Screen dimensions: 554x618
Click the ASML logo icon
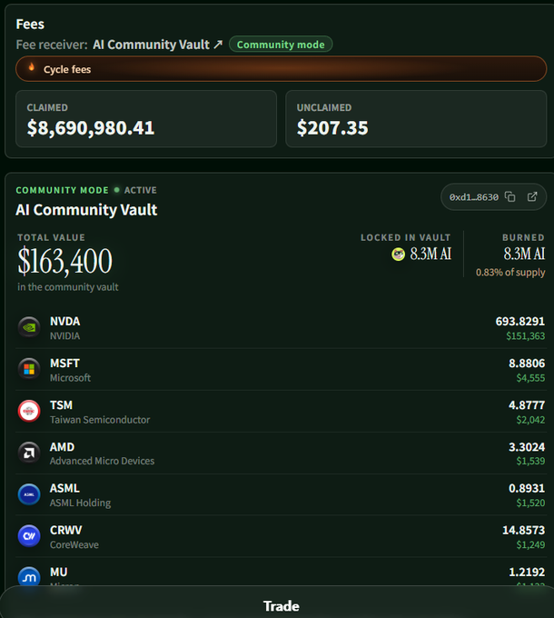(x=29, y=494)
